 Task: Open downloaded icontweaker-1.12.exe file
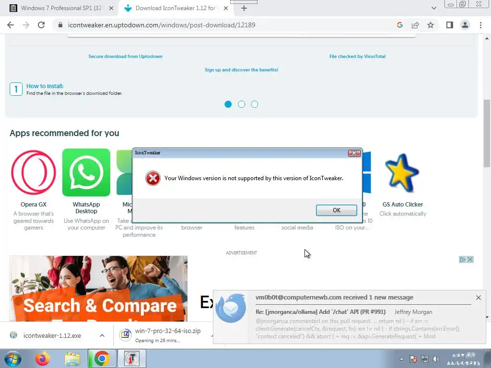[x=52, y=335]
